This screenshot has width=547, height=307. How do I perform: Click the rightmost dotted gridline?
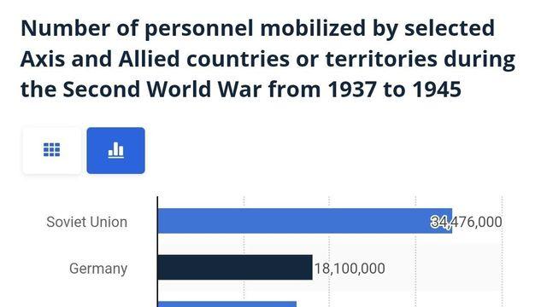(x=502, y=252)
